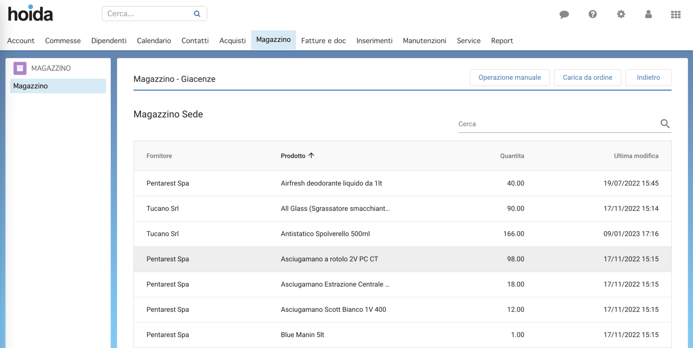Open the Contatti menu
The height and width of the screenshot is (348, 693).
pyautogui.click(x=195, y=41)
